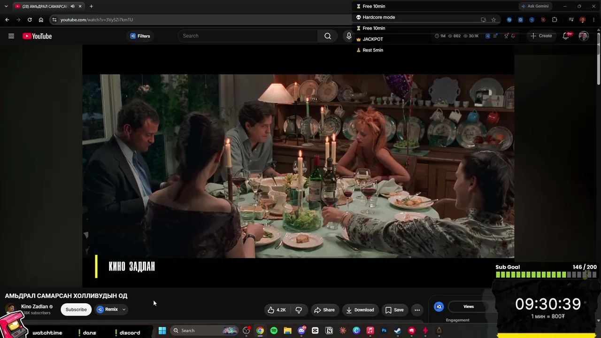This screenshot has height=338, width=601.
Task: Open the vidIQ Remix button
Action: point(108,309)
